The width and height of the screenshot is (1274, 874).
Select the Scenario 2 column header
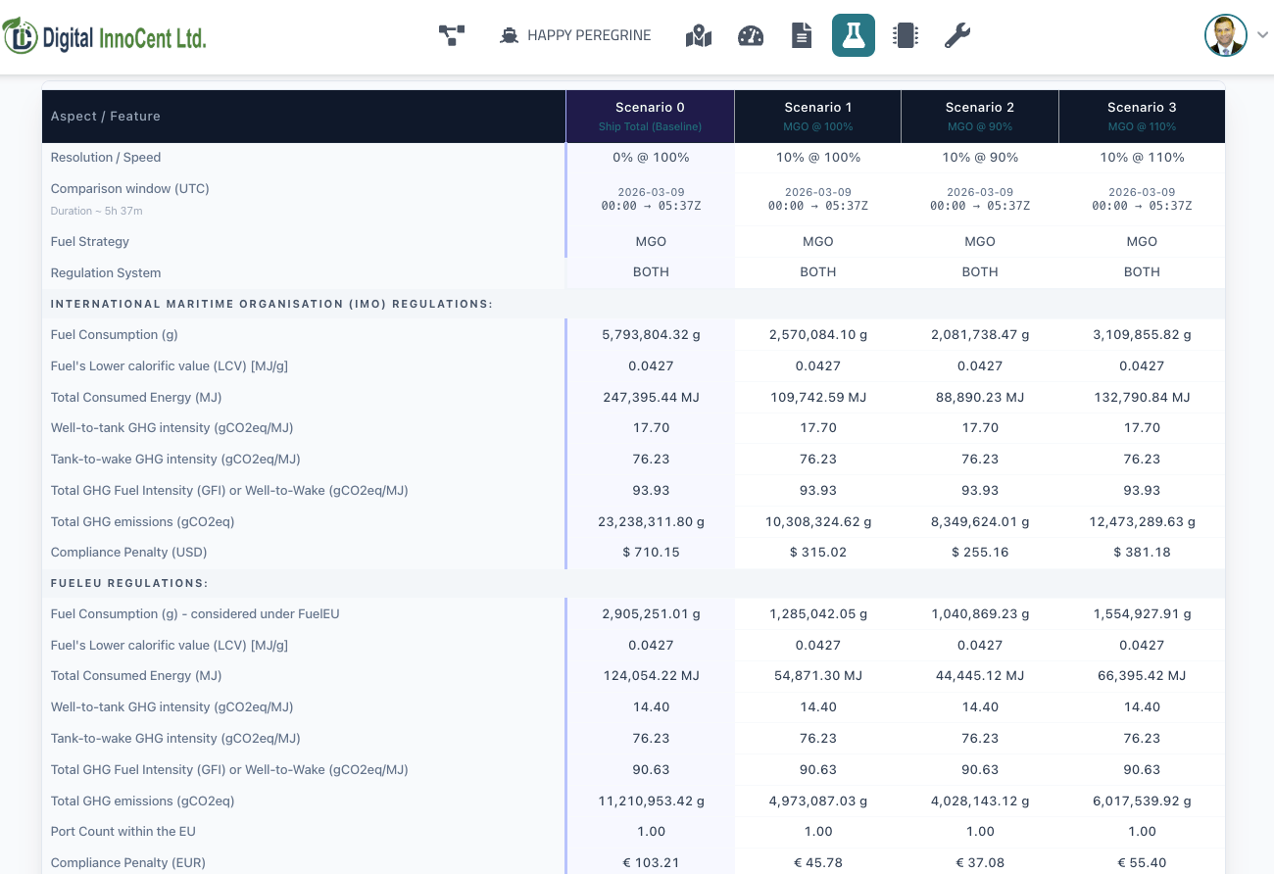(979, 117)
